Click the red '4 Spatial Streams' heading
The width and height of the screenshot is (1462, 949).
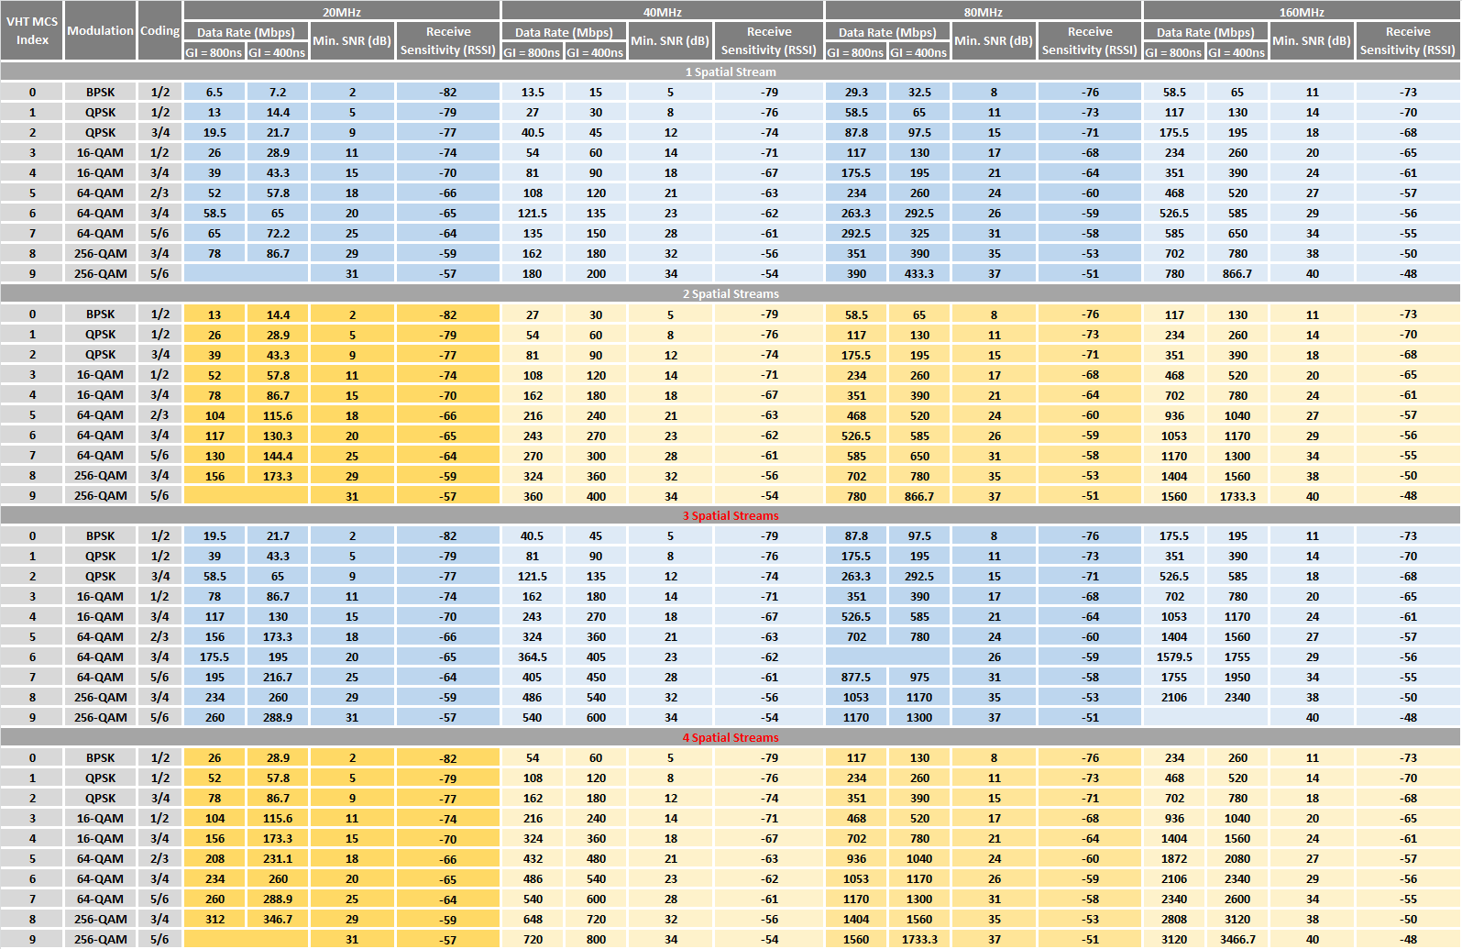(x=731, y=737)
